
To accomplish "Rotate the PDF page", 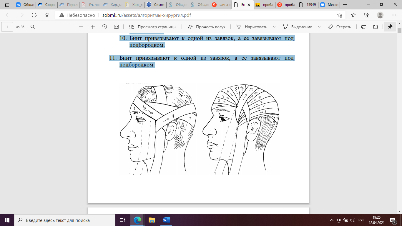I will pyautogui.click(x=104, y=27).
